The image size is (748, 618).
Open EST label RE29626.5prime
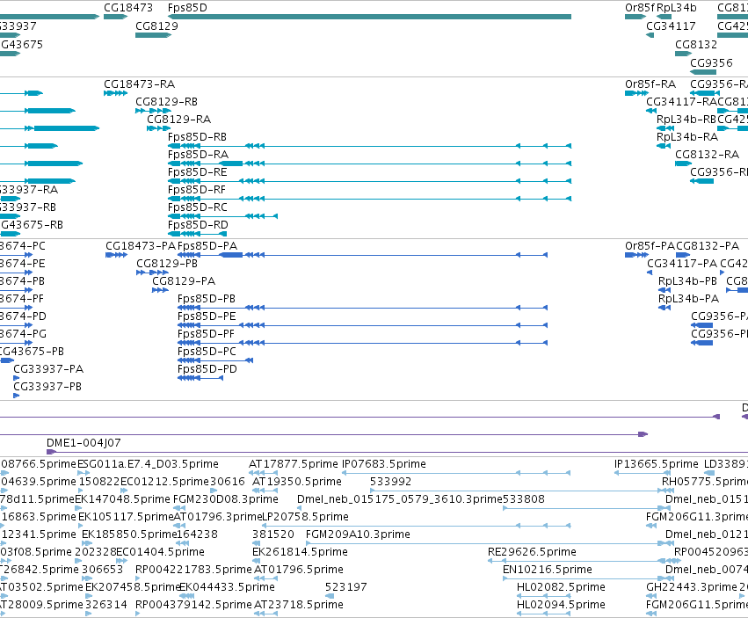point(532,552)
